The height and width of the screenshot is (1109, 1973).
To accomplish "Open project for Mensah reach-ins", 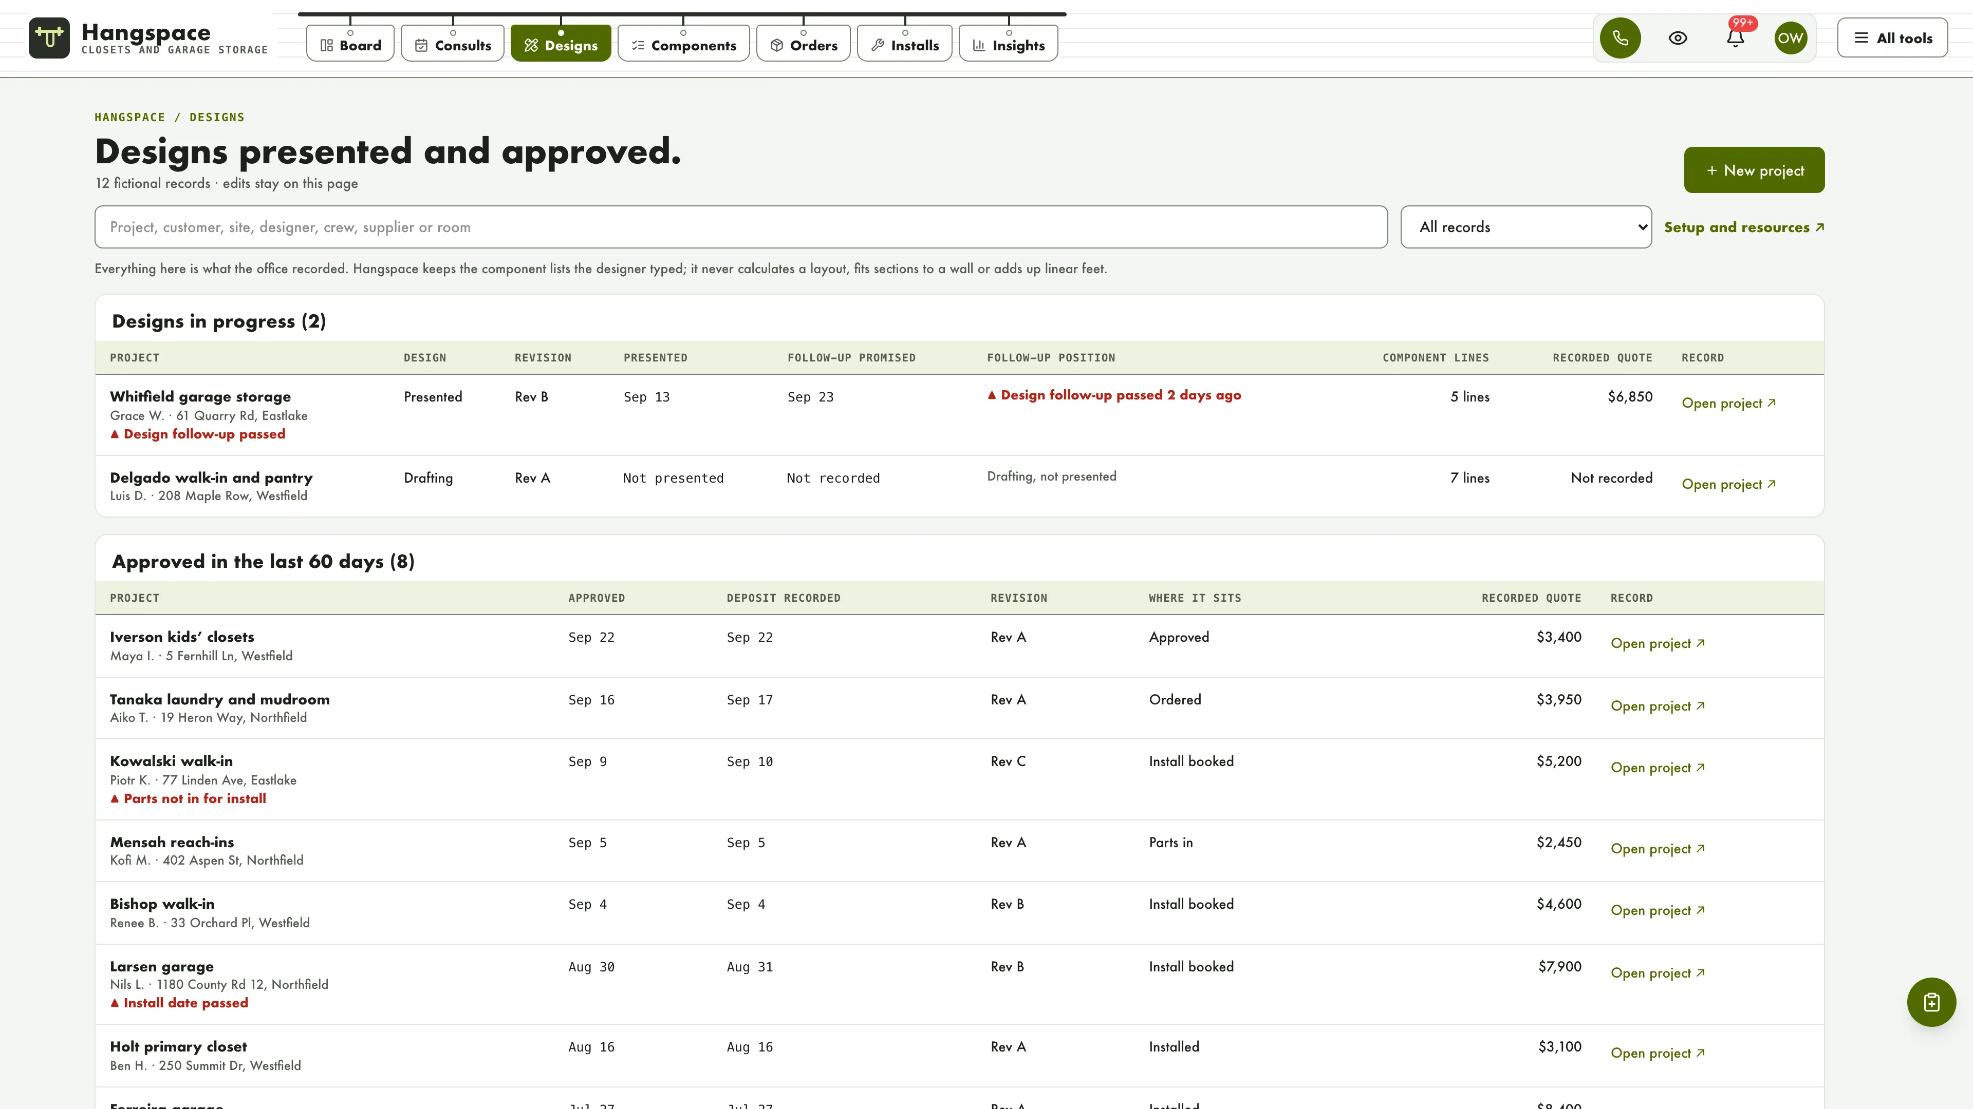I will [1658, 849].
